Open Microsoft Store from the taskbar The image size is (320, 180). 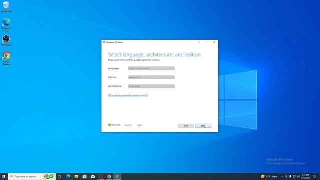84,176
